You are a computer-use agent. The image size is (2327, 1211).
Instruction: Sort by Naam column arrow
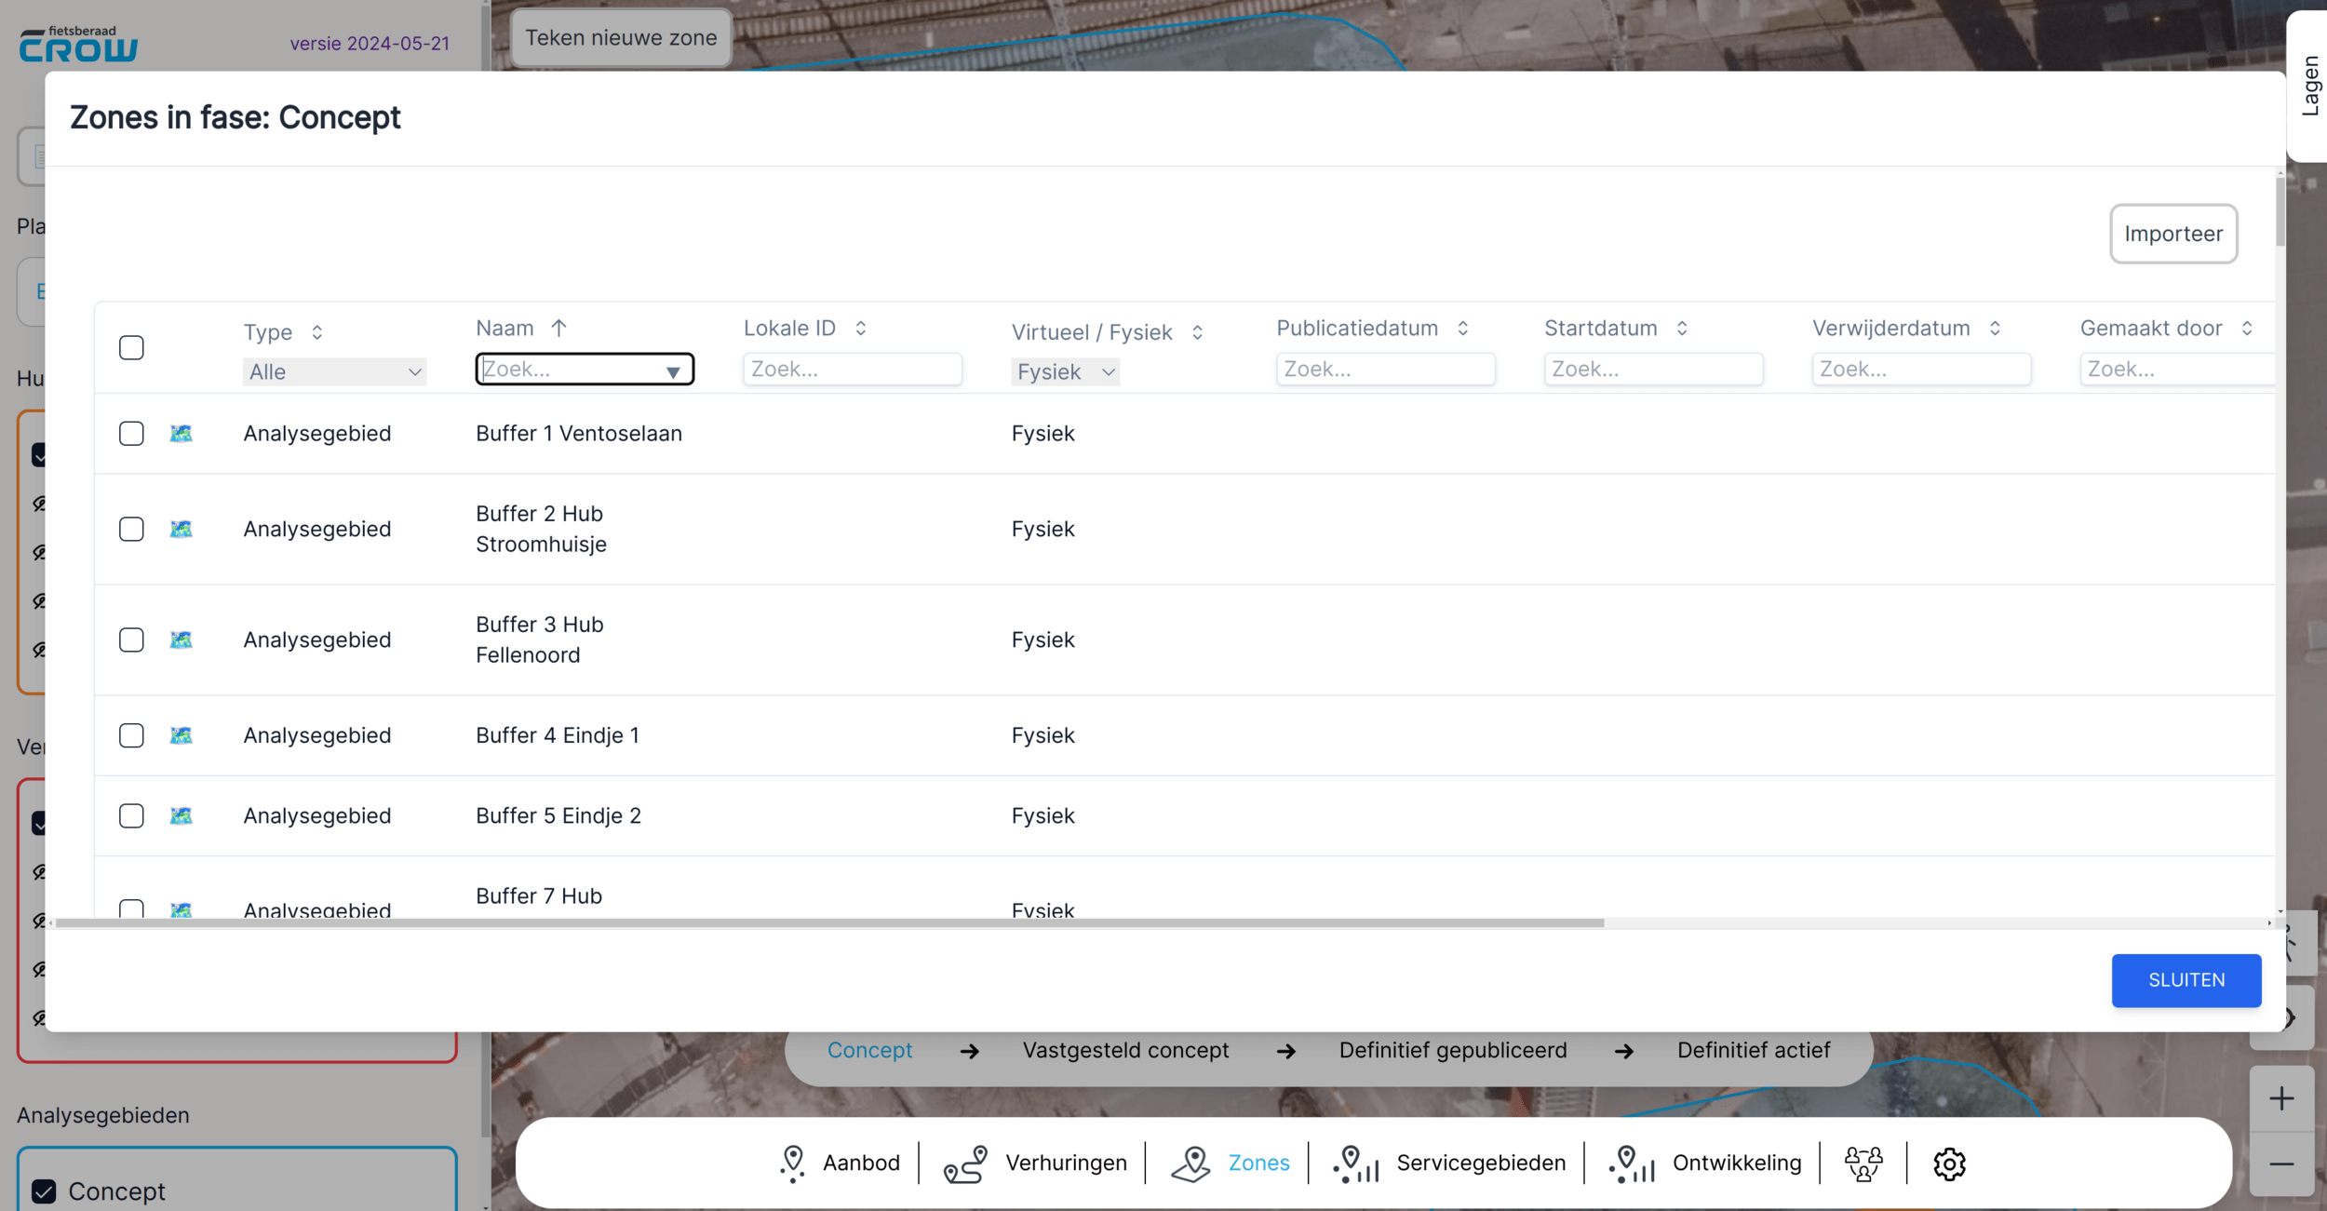coord(558,329)
